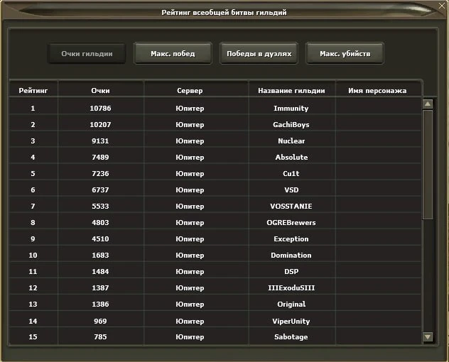Screen dimensions: 449x362
Task: Select the Original guild name
Action: click(x=291, y=305)
